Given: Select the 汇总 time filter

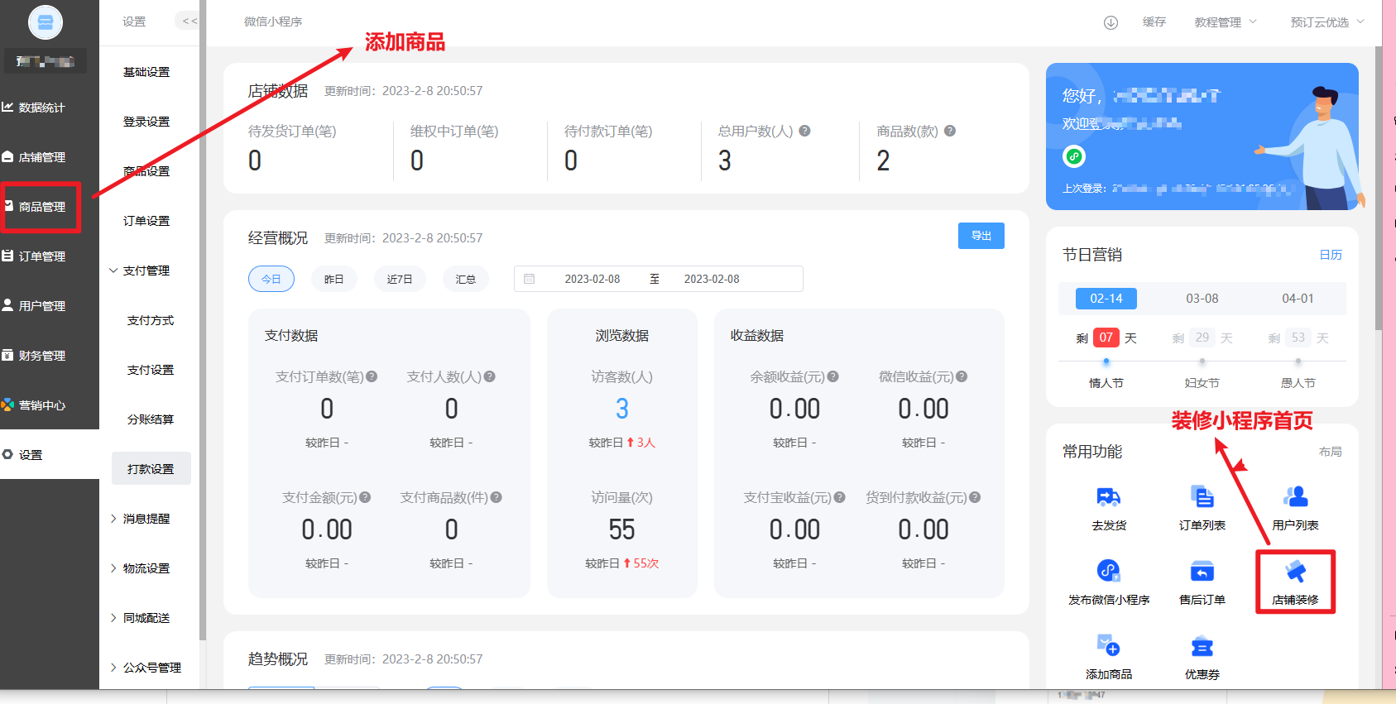Looking at the screenshot, I should coord(466,279).
